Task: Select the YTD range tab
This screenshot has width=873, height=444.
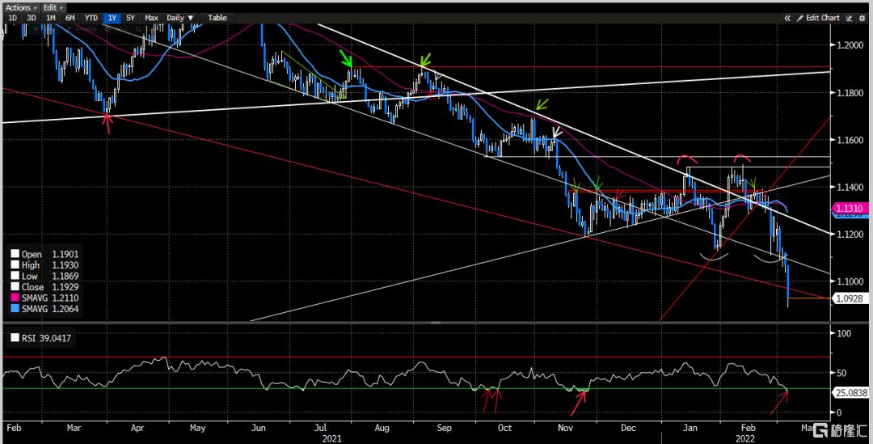Action: [91, 18]
